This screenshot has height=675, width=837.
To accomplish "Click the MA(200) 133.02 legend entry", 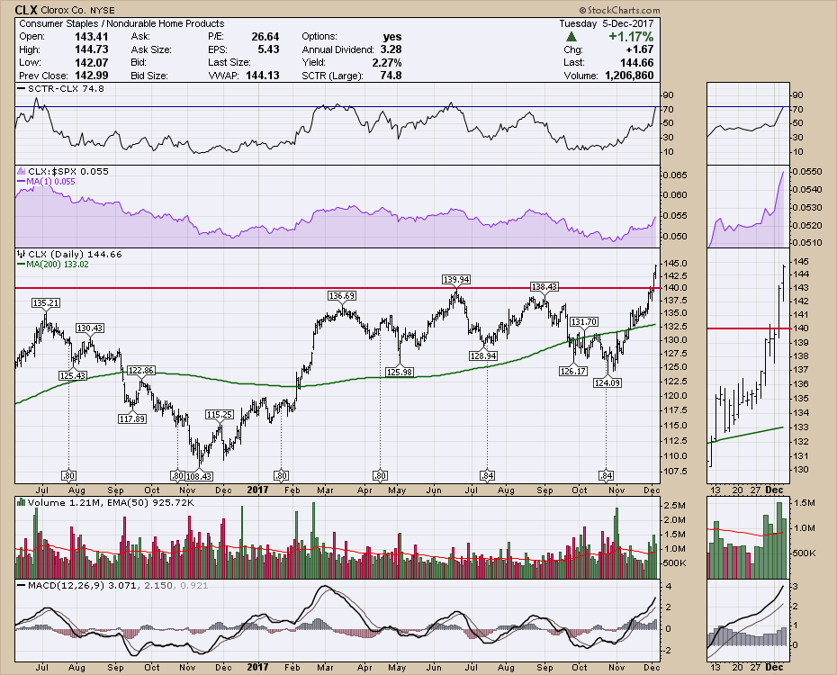I will tap(53, 264).
